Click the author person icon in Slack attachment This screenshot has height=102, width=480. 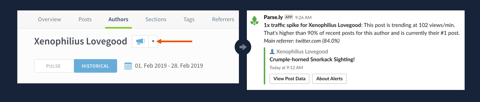pos(272,52)
